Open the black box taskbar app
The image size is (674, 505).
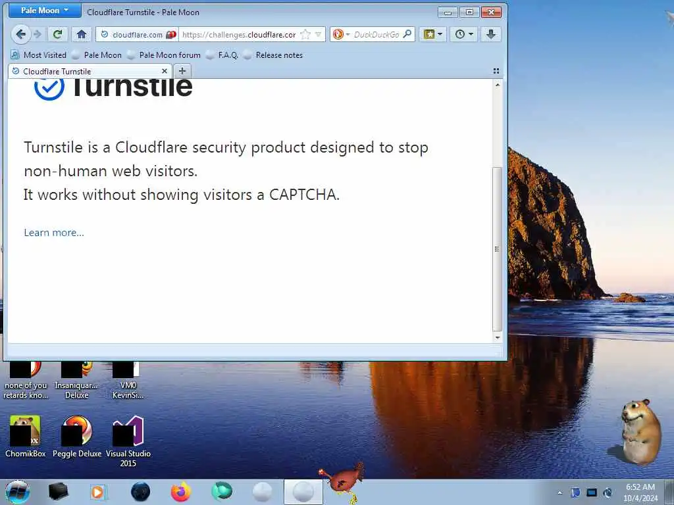point(58,492)
